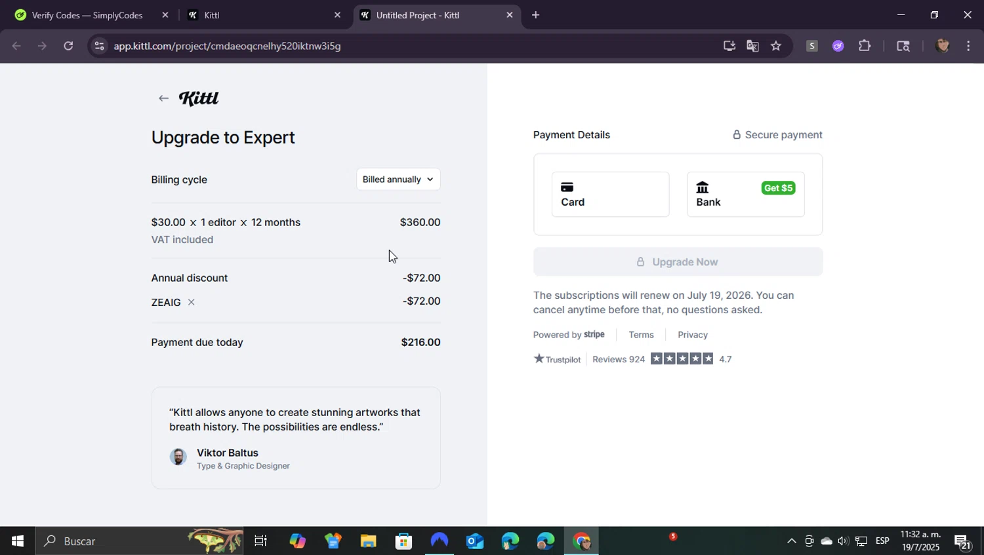Open a new browser tab
984x555 pixels.
point(535,15)
